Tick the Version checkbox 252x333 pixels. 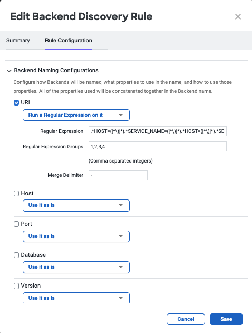(x=16, y=286)
